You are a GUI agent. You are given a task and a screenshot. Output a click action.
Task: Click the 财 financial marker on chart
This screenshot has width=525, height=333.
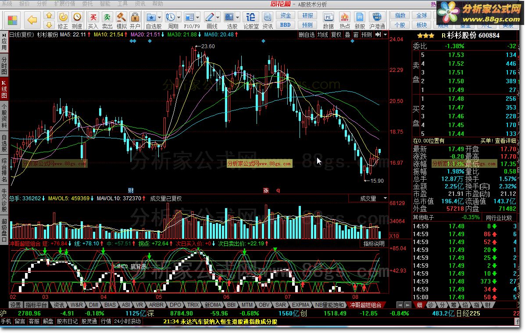click(131, 190)
